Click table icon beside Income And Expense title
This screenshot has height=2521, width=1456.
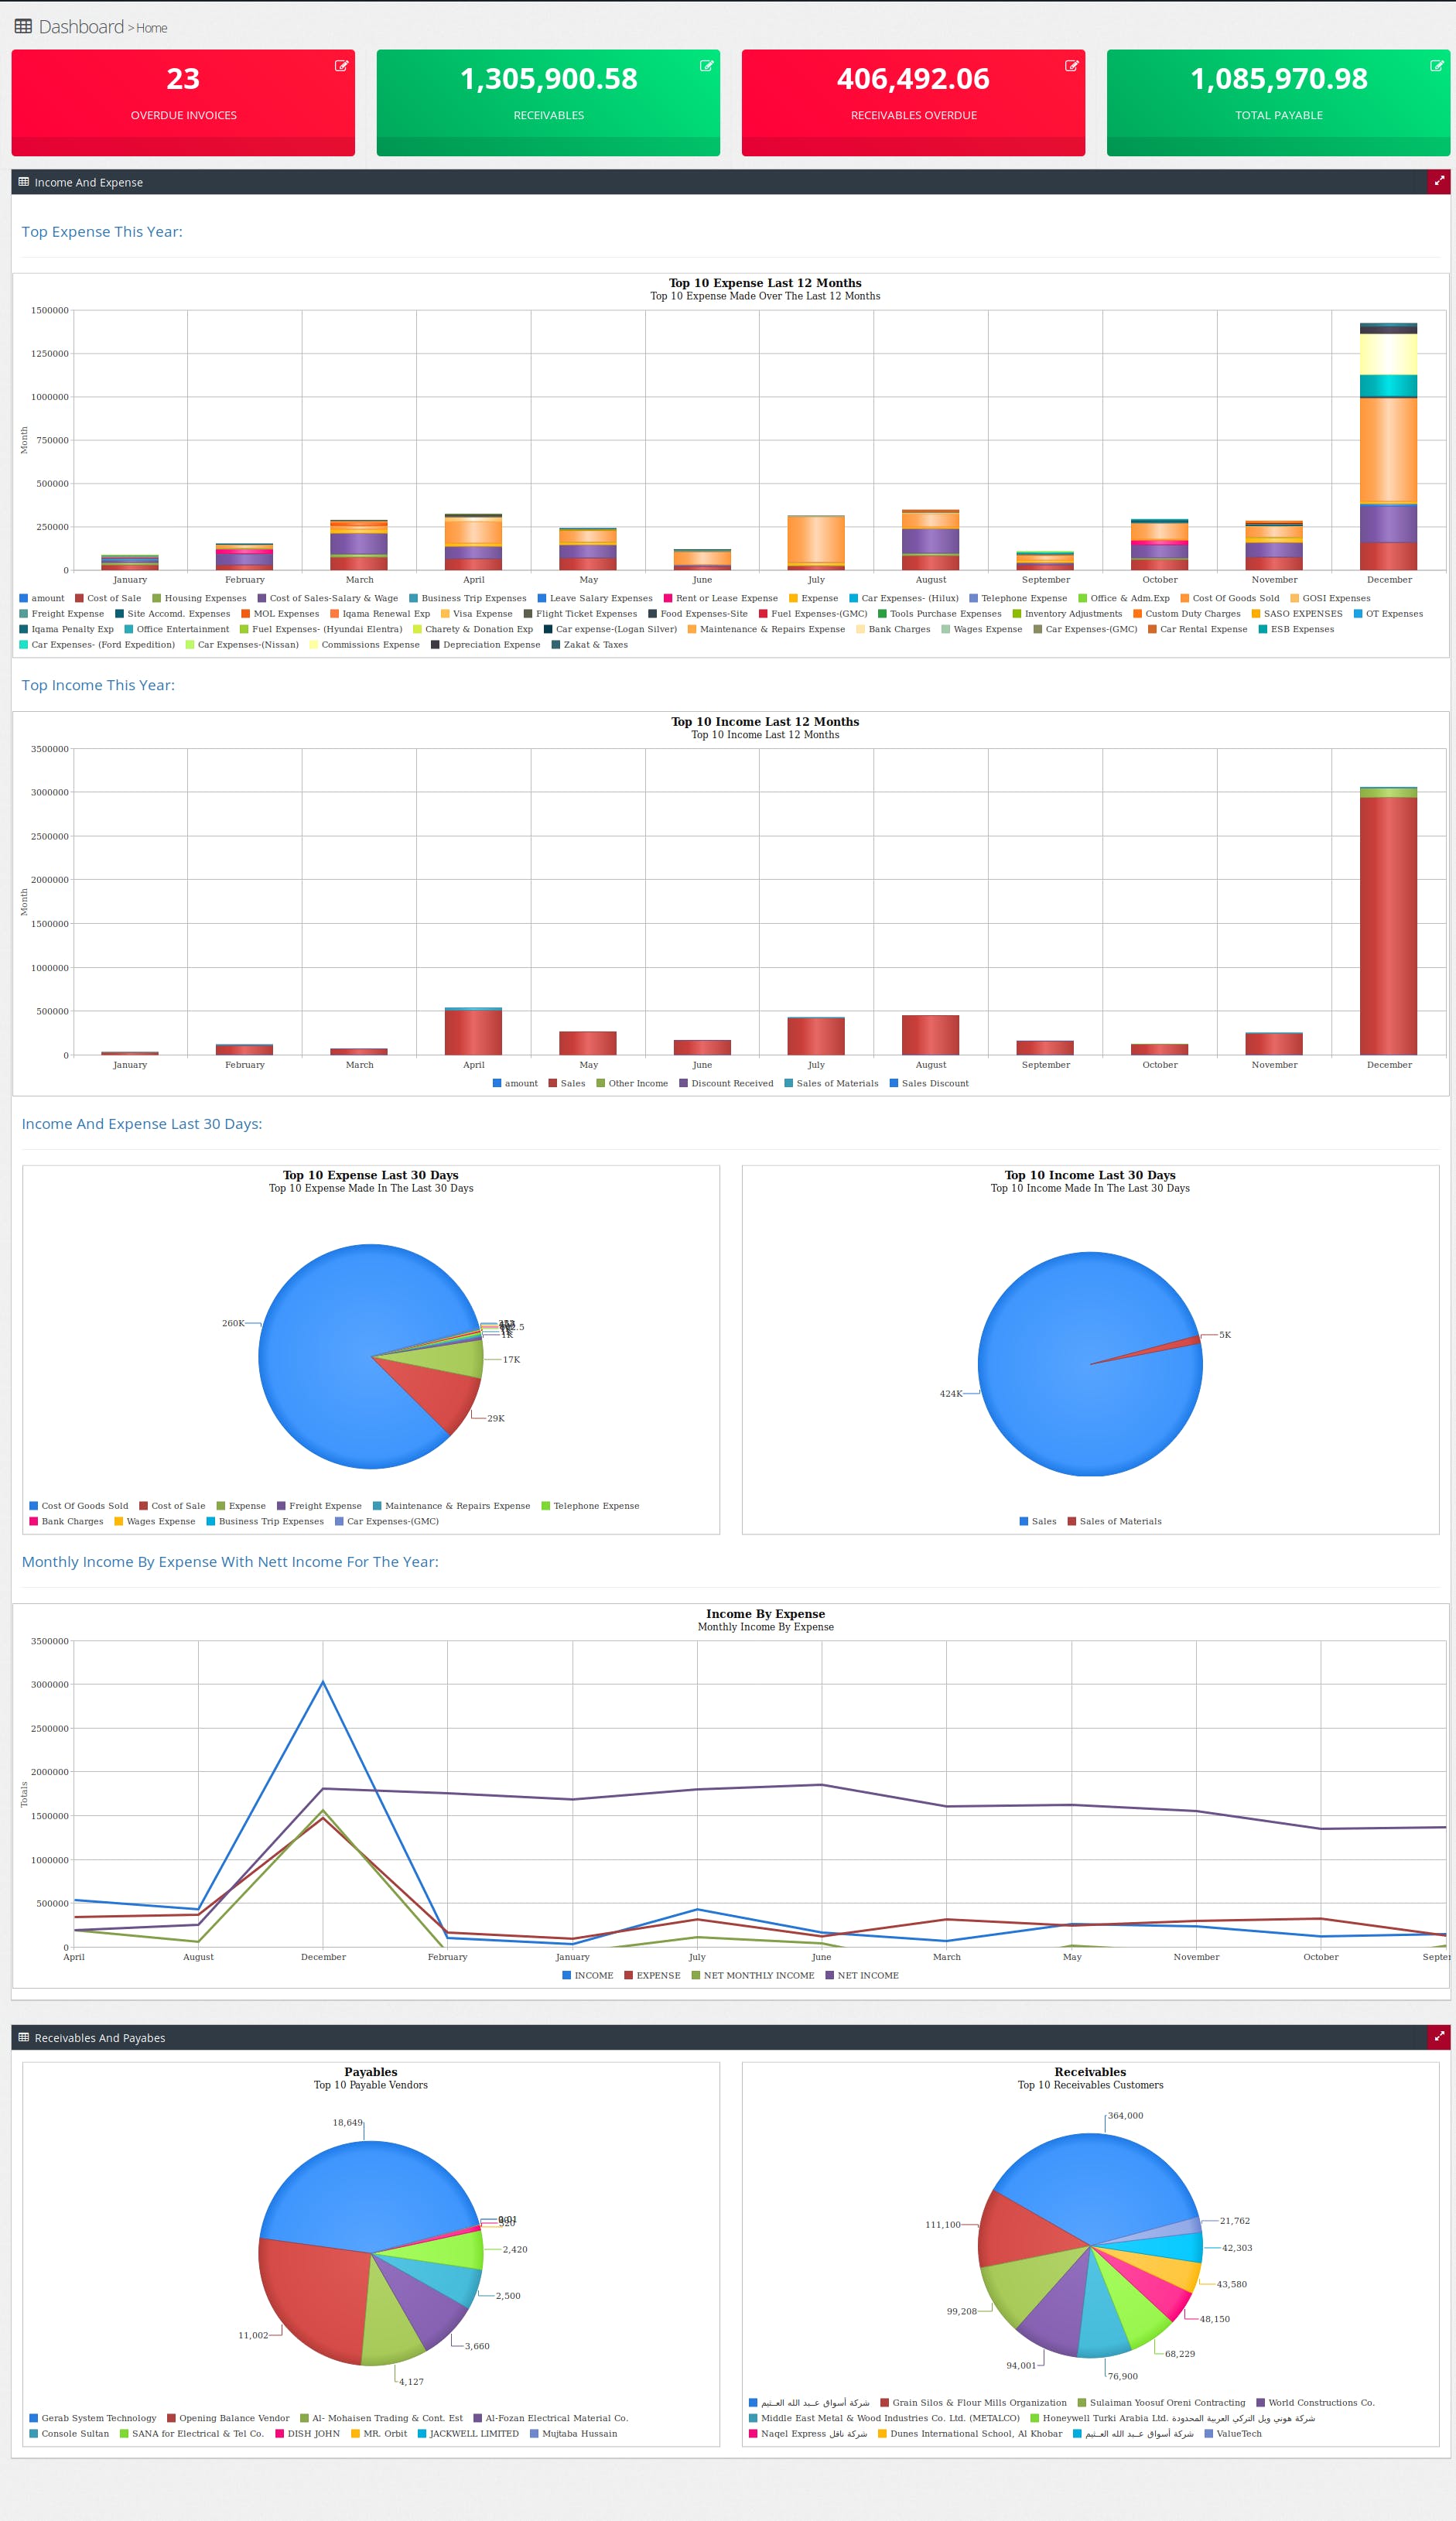click(24, 182)
